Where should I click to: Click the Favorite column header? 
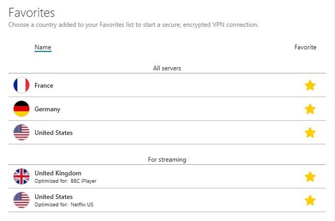click(305, 47)
